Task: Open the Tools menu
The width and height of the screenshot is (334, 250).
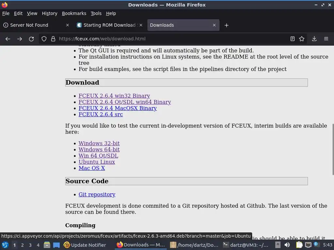Action: (x=96, y=13)
